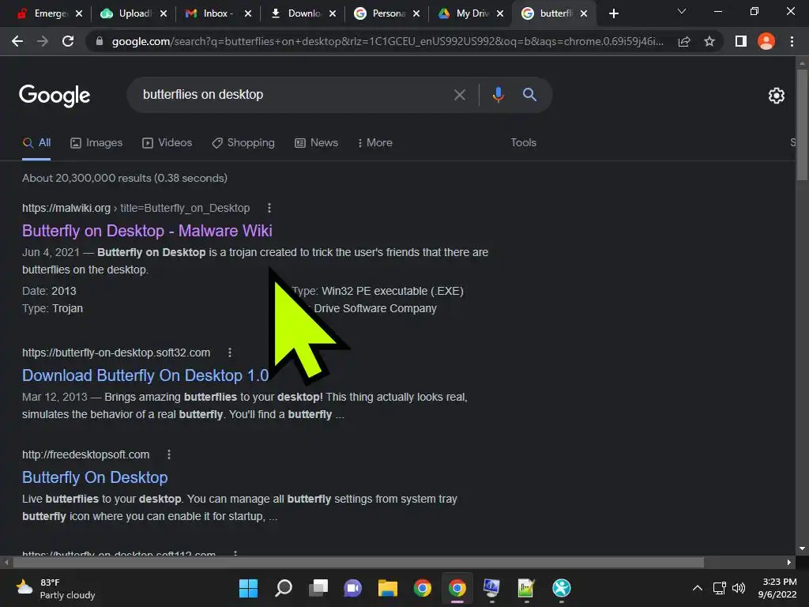Open the clock showing 3:23 PM
The width and height of the screenshot is (809, 607).
point(777,588)
